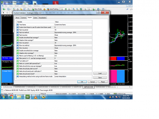159x119 pixels.
Task: Edit the Fast ma period value 10
Action: [x=73, y=30]
